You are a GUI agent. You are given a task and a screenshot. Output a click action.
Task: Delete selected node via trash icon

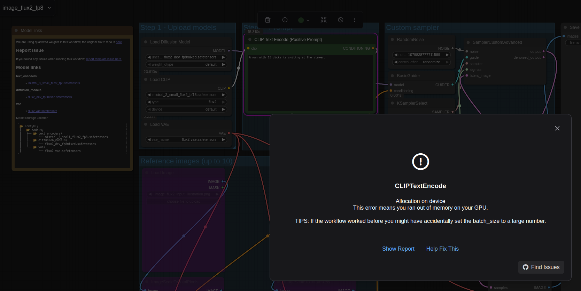(268, 20)
